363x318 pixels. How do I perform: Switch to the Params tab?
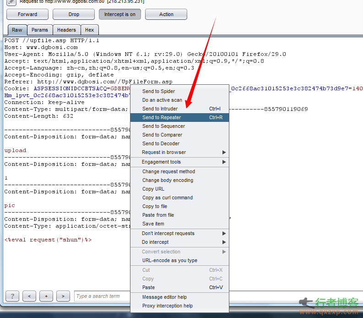40,30
